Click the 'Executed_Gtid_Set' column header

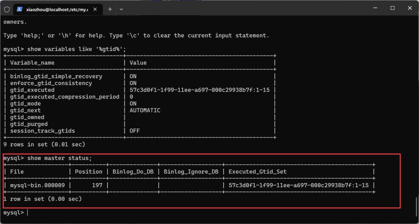coord(258,172)
